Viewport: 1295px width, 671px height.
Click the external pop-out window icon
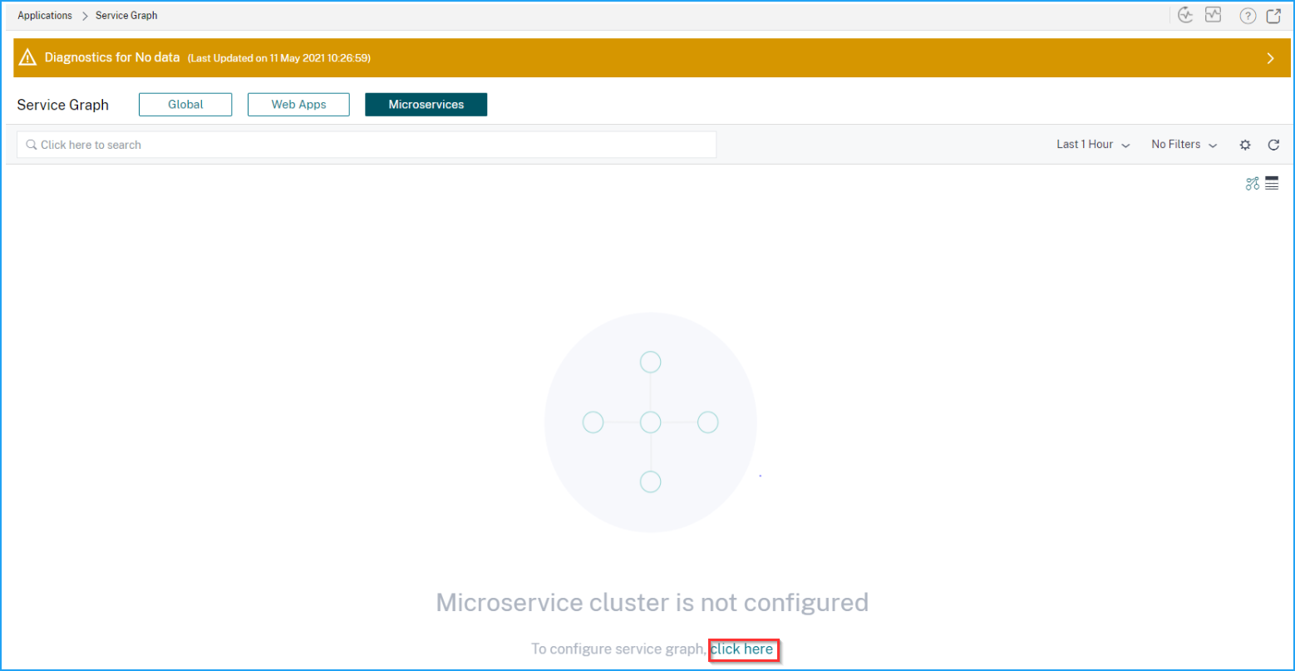pos(1273,16)
